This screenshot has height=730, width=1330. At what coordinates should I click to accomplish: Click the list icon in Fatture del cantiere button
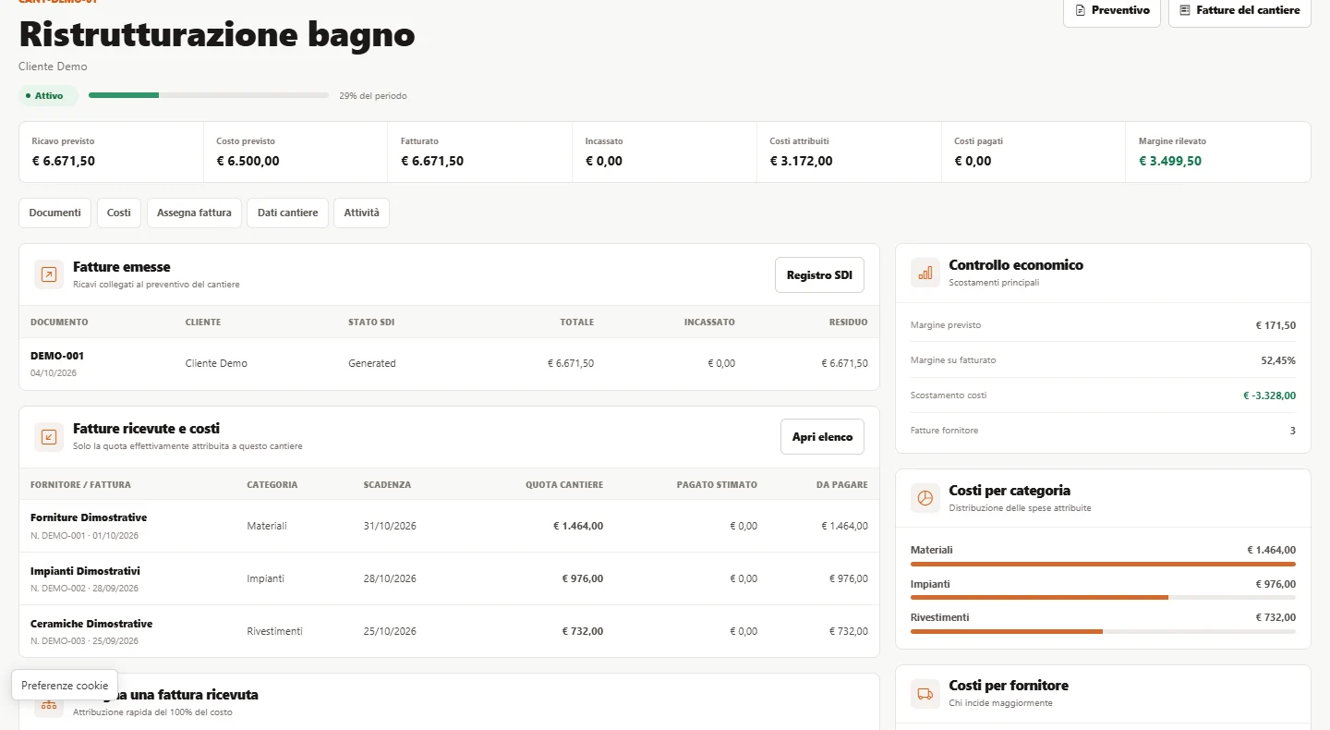click(1185, 10)
